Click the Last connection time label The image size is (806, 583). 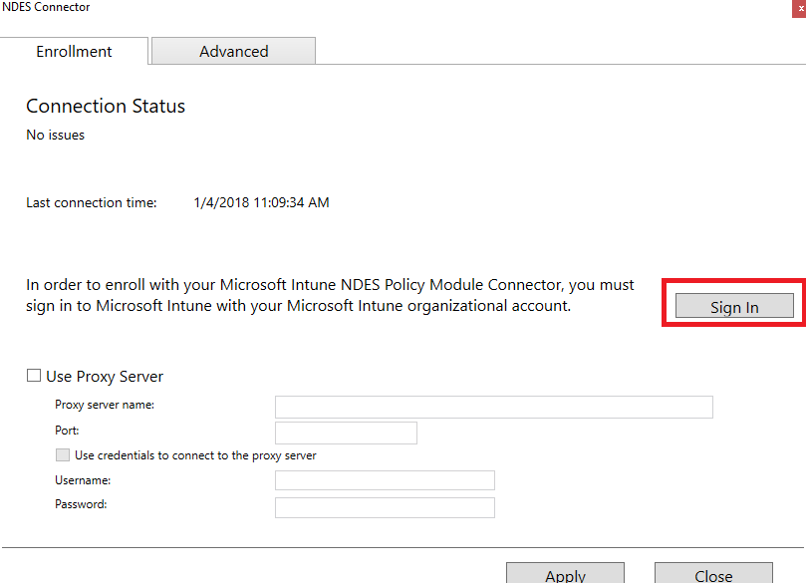point(92,203)
